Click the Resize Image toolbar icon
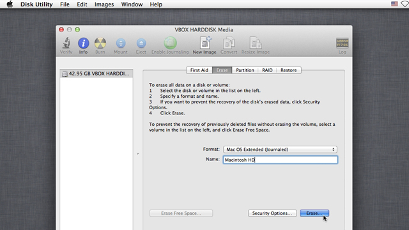This screenshot has height=230, width=409. pyautogui.click(x=256, y=43)
